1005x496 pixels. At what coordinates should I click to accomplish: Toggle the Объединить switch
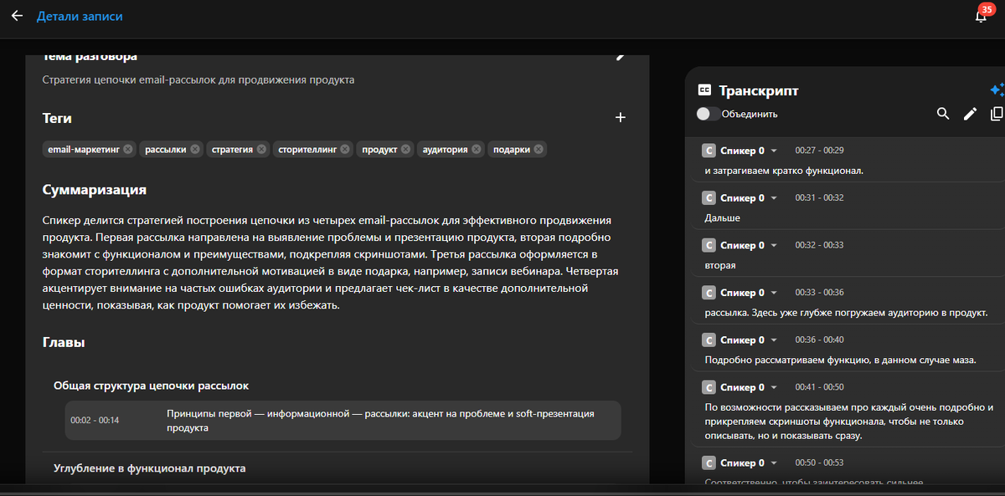point(708,114)
